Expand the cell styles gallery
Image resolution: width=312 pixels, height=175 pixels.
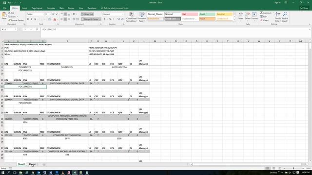(234, 20)
